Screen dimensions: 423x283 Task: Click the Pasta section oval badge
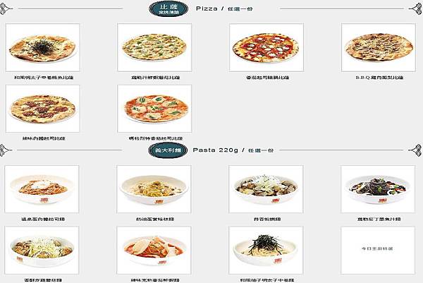(x=168, y=150)
